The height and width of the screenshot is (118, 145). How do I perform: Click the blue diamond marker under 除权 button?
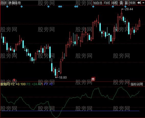113,7
